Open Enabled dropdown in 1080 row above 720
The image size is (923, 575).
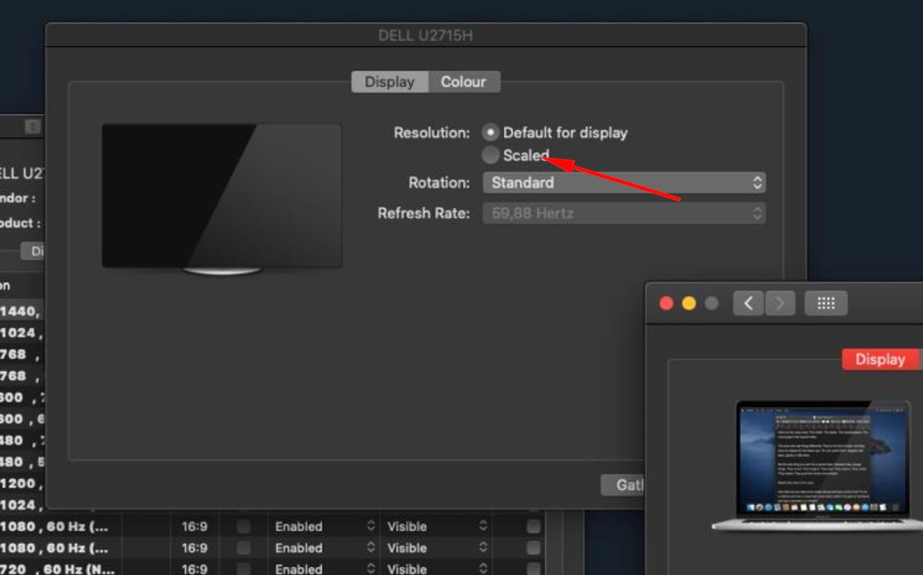coord(324,548)
